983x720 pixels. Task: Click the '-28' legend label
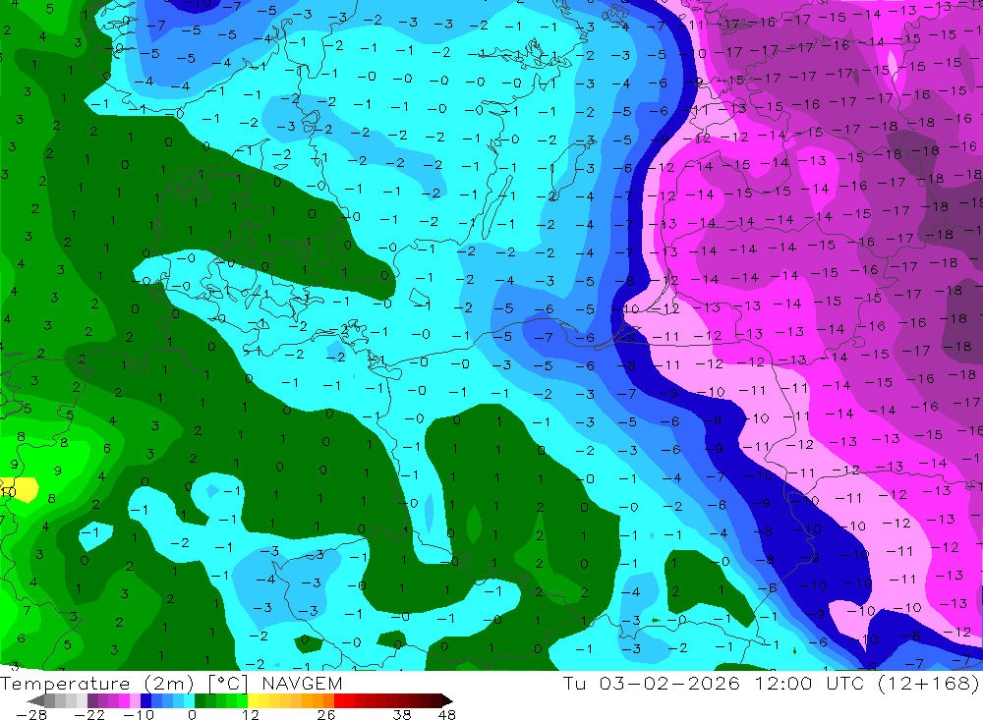[x=31, y=714]
